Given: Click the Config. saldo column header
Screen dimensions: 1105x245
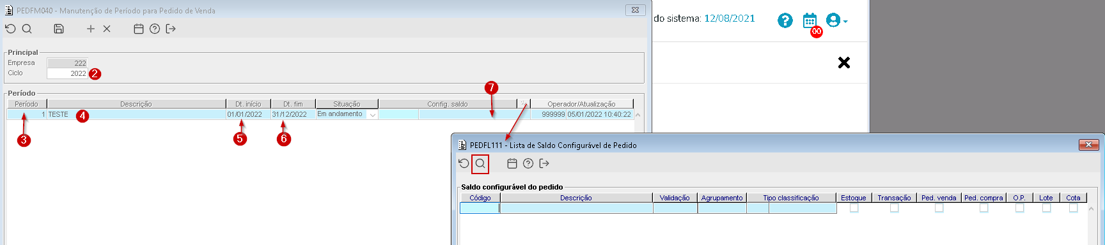Looking at the screenshot, I should [448, 104].
